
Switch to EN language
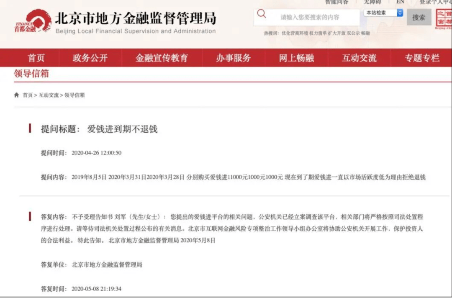coord(400,2)
